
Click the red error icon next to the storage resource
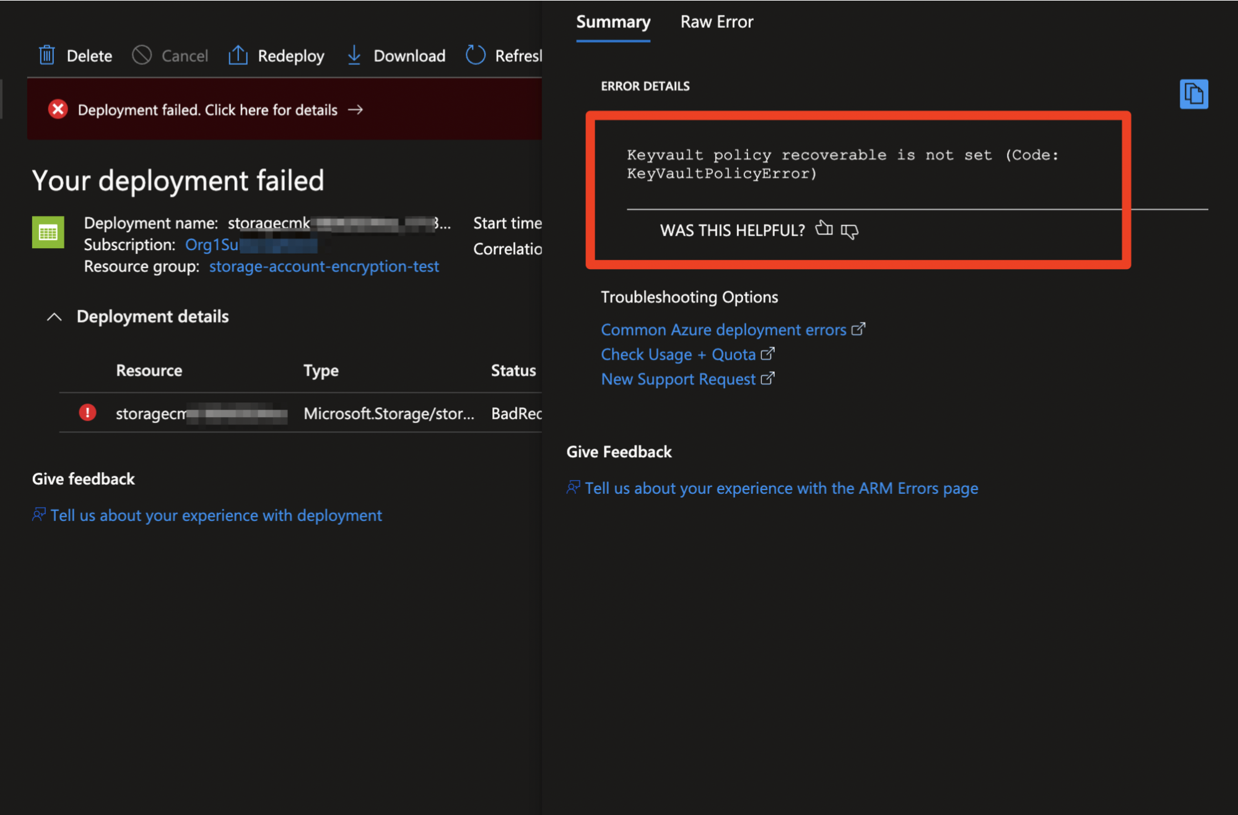pyautogui.click(x=87, y=413)
